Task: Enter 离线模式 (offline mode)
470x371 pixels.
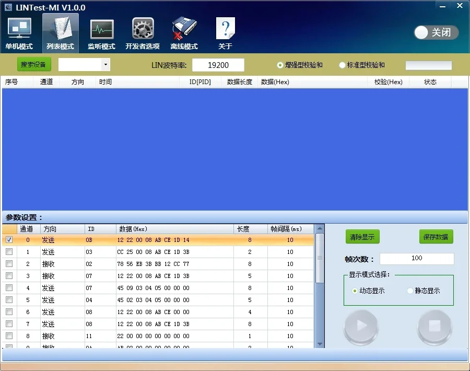Action: click(184, 32)
